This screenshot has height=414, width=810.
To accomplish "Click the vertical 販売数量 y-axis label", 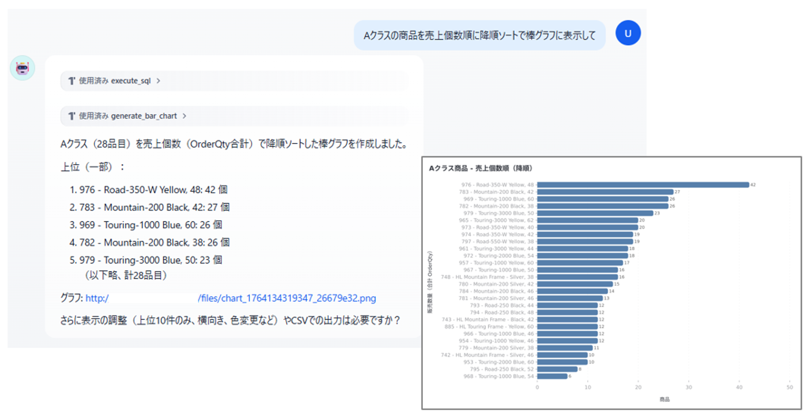I will coord(430,282).
